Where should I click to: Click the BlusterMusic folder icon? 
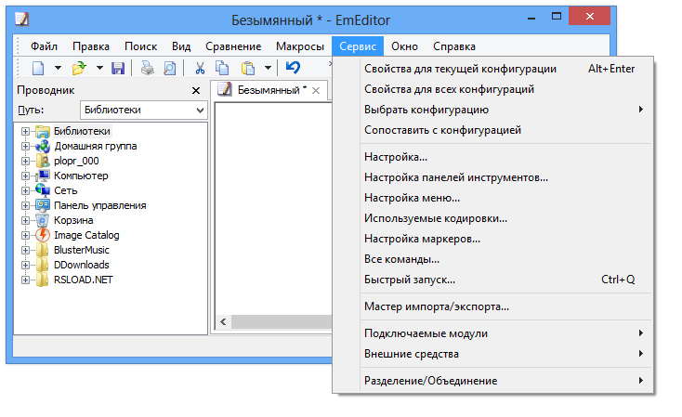[x=43, y=250]
